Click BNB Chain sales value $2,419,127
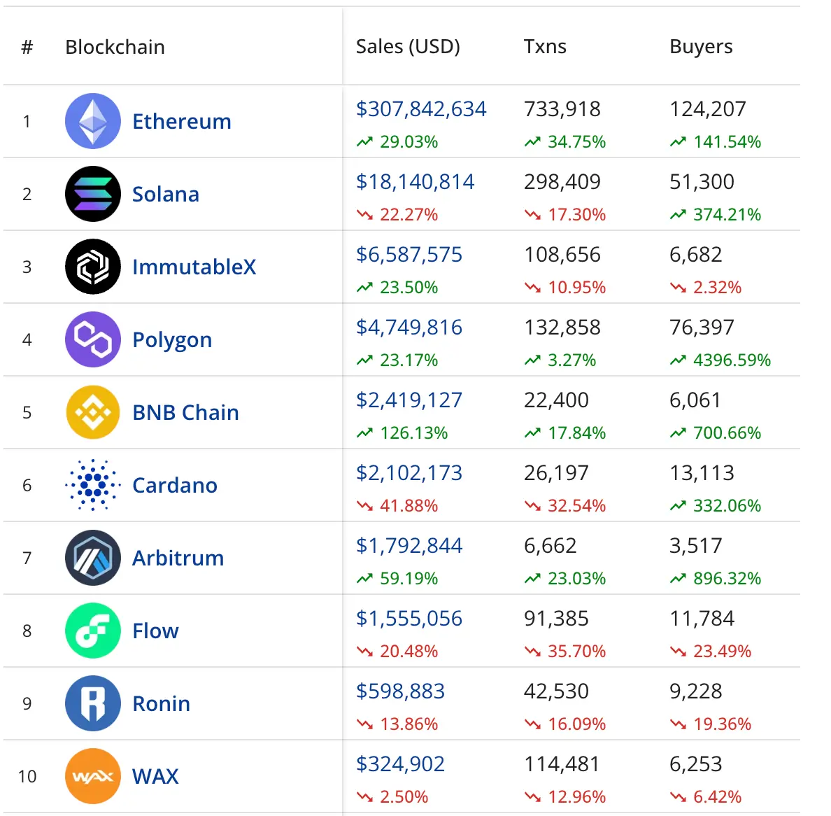Viewport: 831px width, 816px height. (x=409, y=400)
